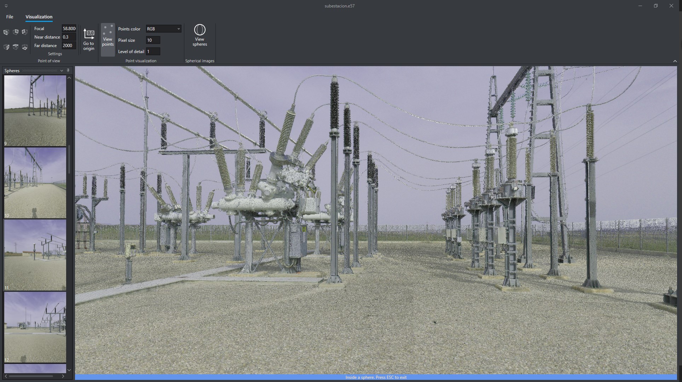Click Spheres list scroll up arrow
This screenshot has width=682, height=382.
tap(69, 77)
